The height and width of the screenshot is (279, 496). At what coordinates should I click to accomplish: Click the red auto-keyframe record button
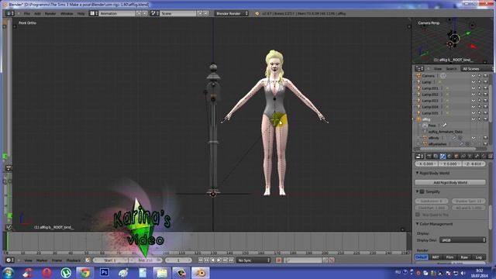279,260
